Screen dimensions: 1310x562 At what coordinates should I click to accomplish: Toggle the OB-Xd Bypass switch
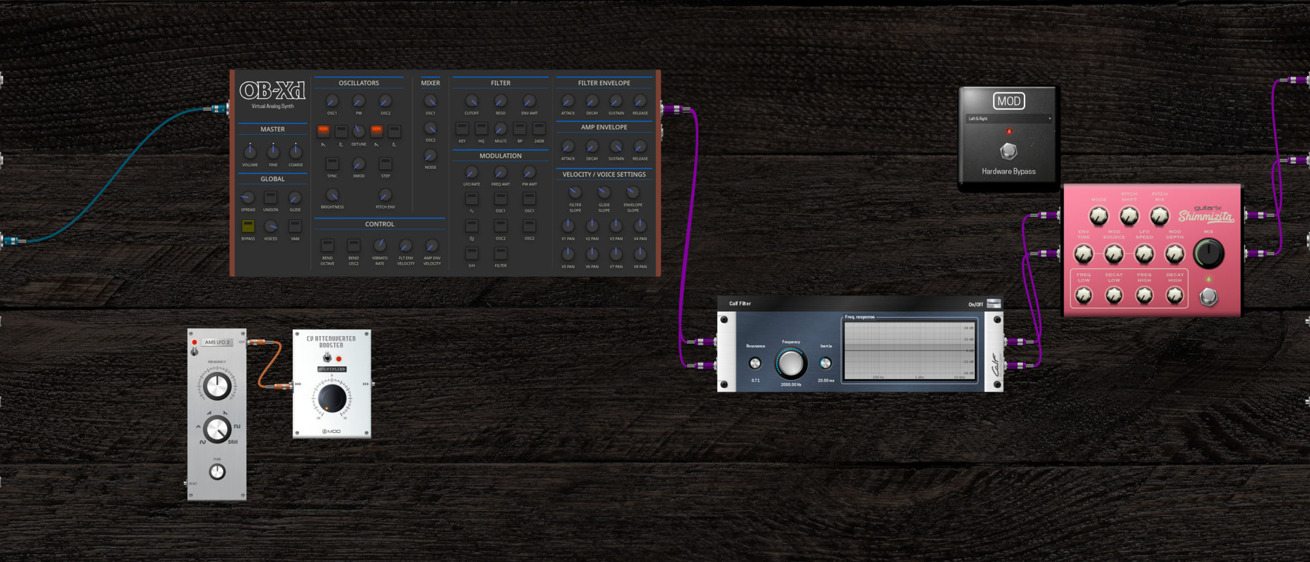point(248,226)
